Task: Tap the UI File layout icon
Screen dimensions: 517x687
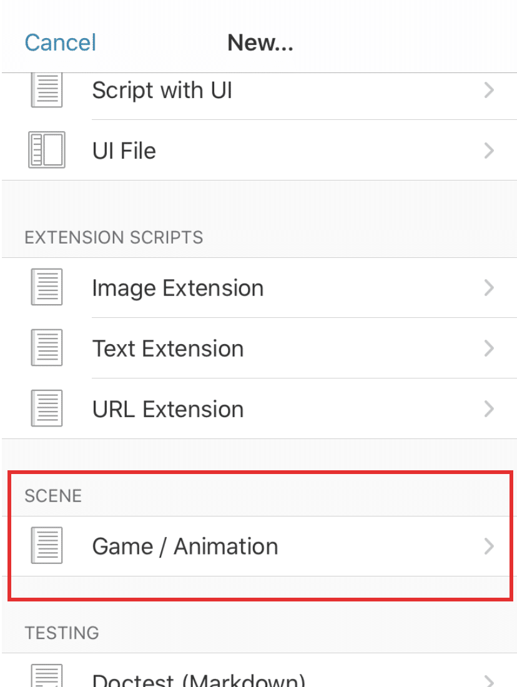Action: 46,150
